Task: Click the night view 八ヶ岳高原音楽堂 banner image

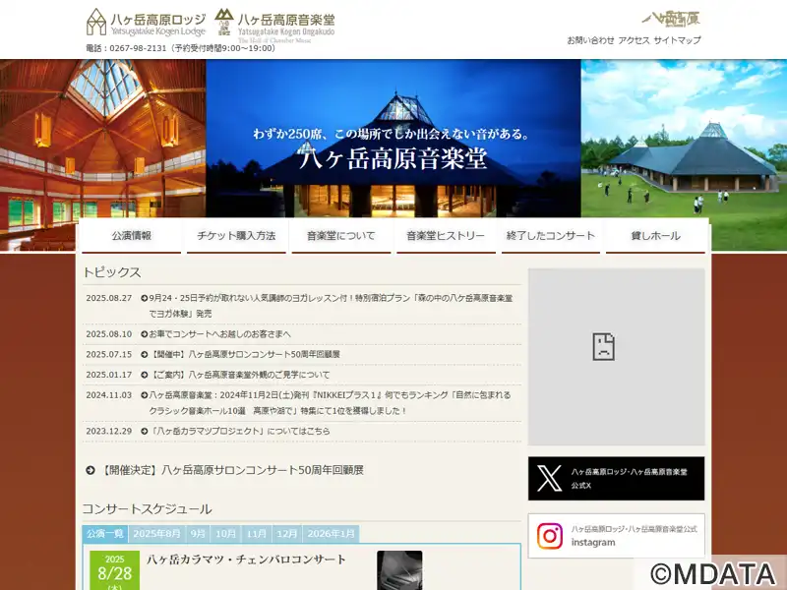Action: point(393,139)
